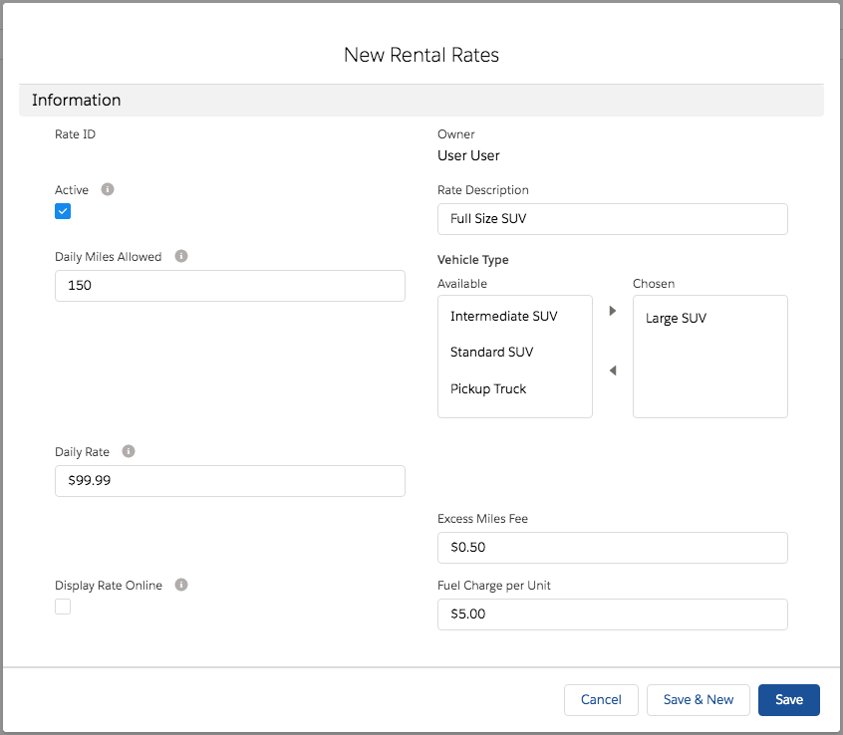Open the Daily Rate info icon
This screenshot has width=843, height=735.
coord(129,451)
